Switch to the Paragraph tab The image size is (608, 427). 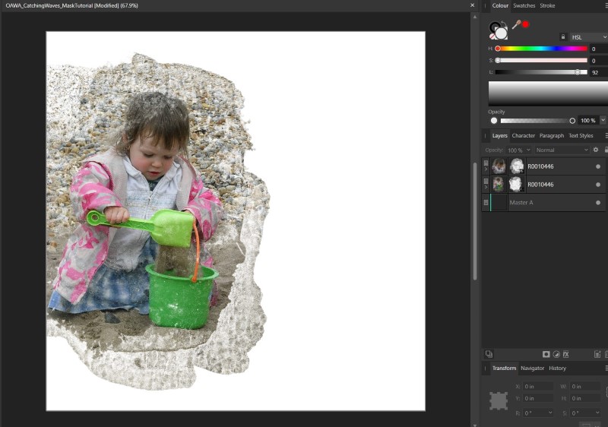point(552,135)
